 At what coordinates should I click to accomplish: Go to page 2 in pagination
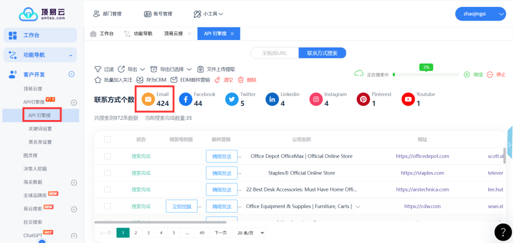pyautogui.click(x=135, y=232)
